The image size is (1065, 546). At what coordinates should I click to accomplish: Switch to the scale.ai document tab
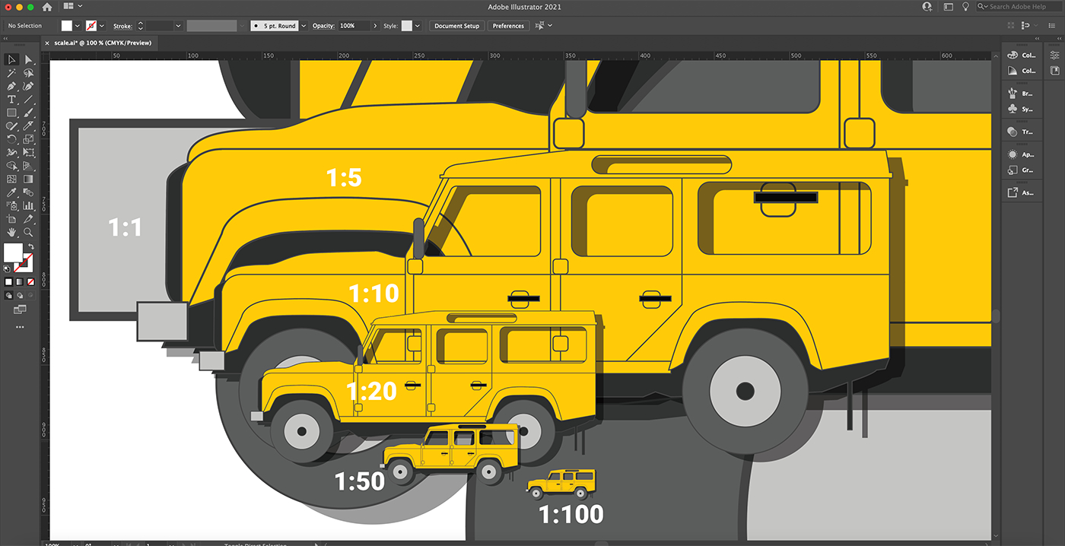pyautogui.click(x=103, y=43)
